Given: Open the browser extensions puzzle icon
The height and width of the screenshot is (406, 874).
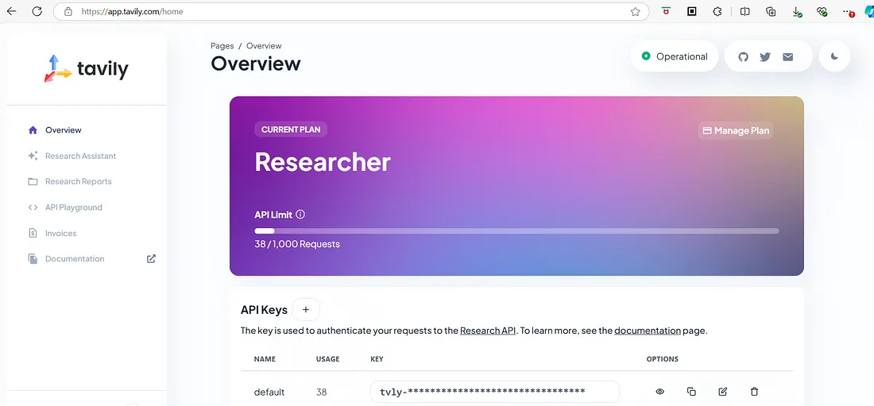Looking at the screenshot, I should [718, 11].
